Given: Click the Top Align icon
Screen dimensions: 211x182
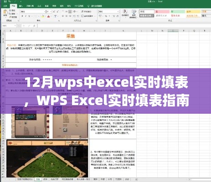Looking at the screenshot, I should (63, 11).
